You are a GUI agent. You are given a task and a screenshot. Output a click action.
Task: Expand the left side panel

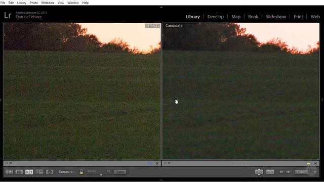click(x=1, y=100)
